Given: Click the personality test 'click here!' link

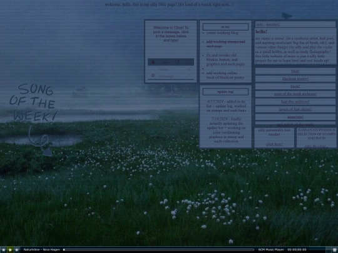Looking at the screenshot, I should click(x=274, y=144).
